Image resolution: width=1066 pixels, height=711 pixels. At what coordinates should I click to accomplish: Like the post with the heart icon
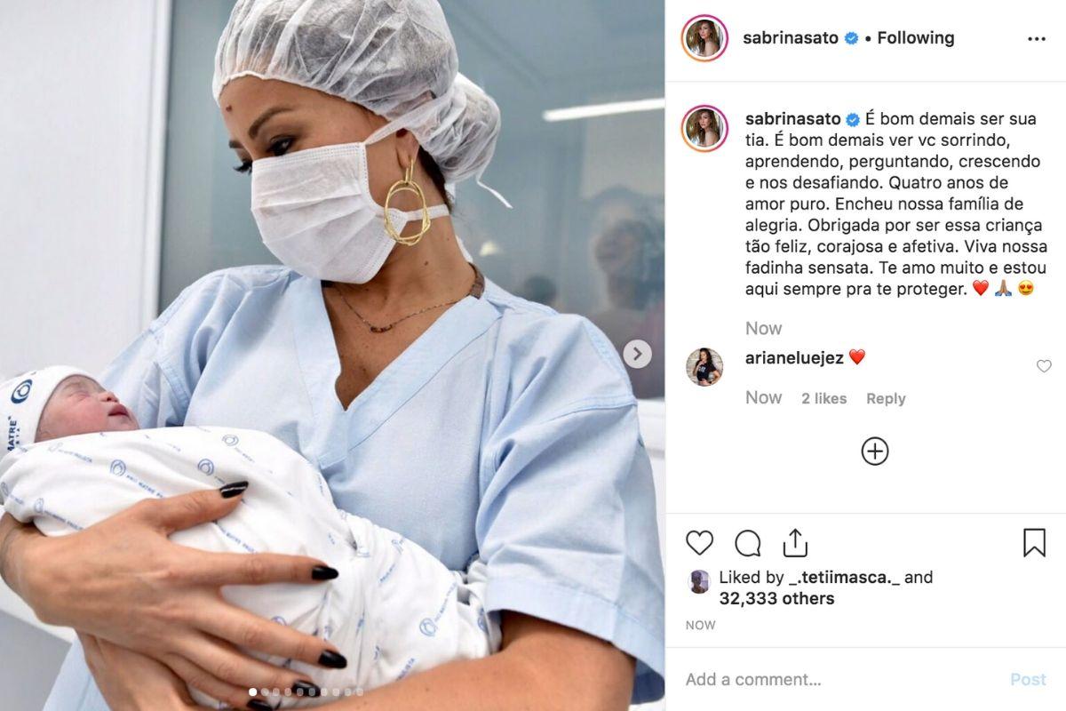(x=700, y=543)
